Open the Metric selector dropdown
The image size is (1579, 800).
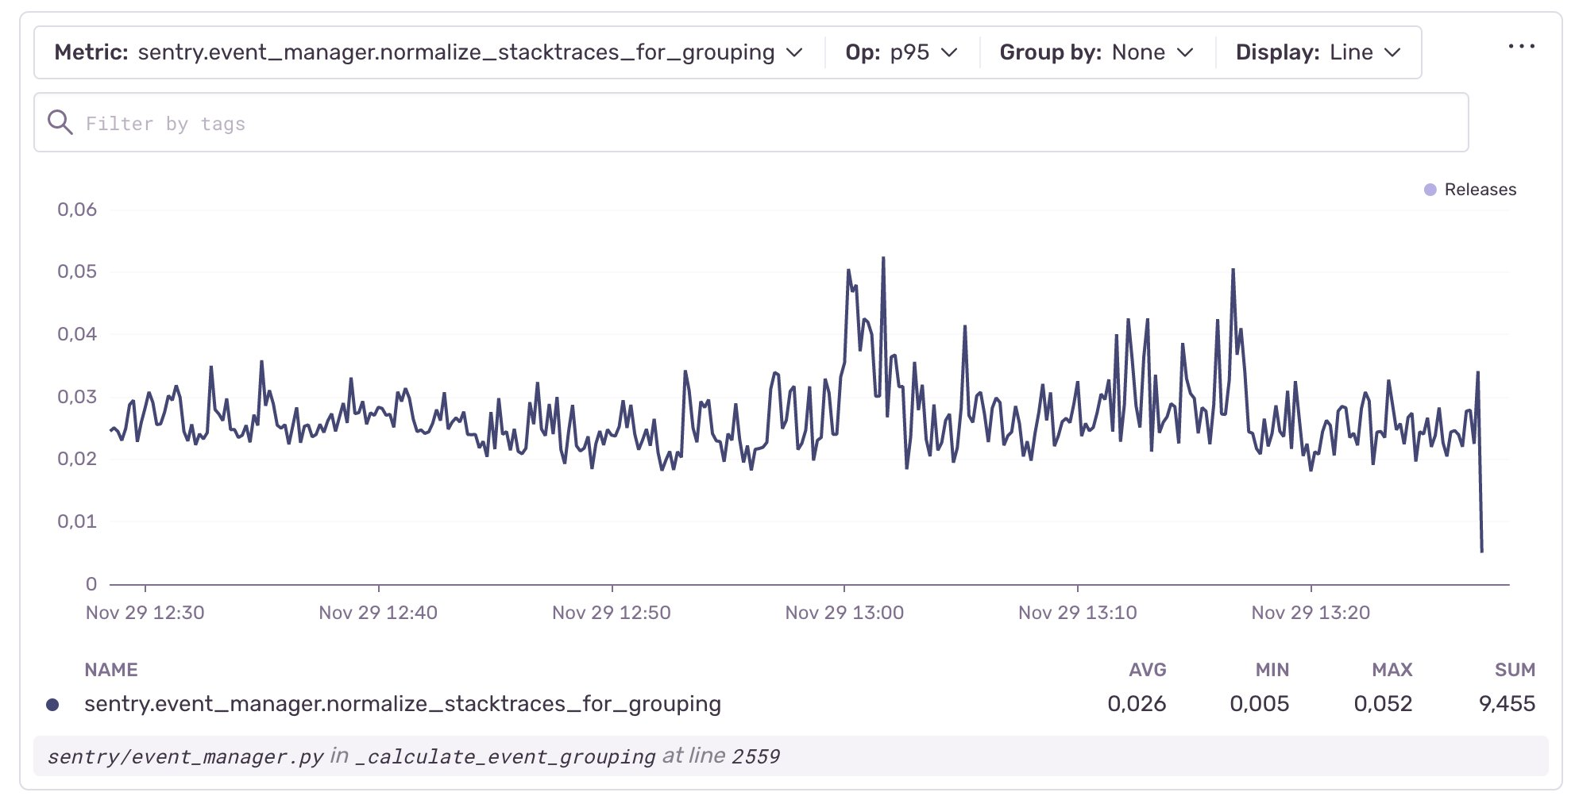(x=429, y=52)
